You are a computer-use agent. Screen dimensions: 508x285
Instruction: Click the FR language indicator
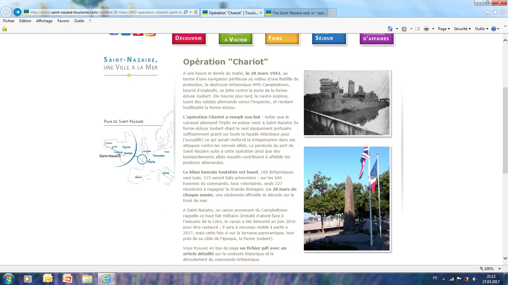point(435,278)
